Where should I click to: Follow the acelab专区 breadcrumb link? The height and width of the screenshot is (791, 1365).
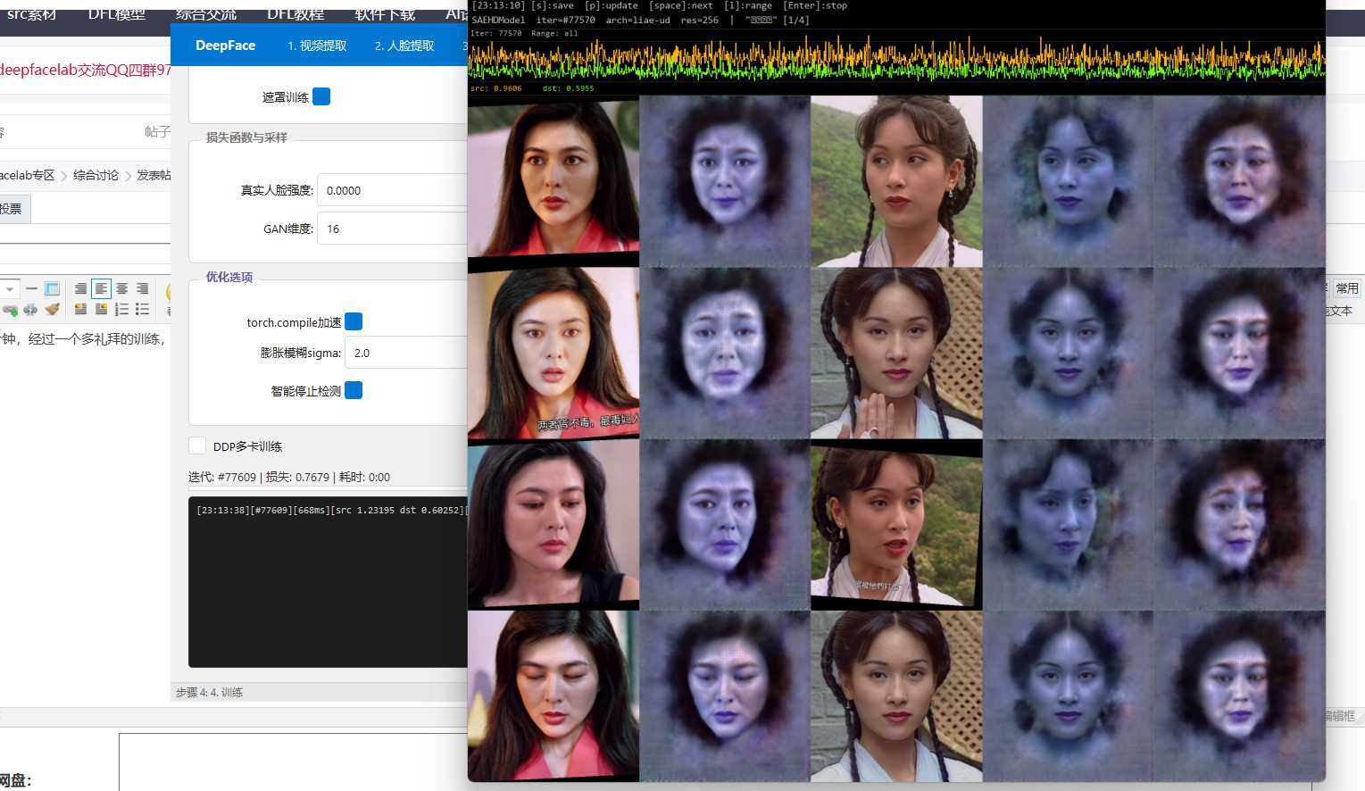[x=27, y=175]
